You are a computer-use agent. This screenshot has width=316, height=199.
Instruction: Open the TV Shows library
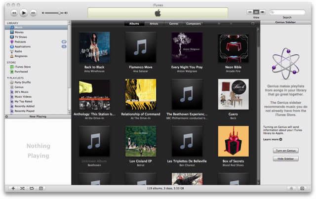(x=36, y=37)
